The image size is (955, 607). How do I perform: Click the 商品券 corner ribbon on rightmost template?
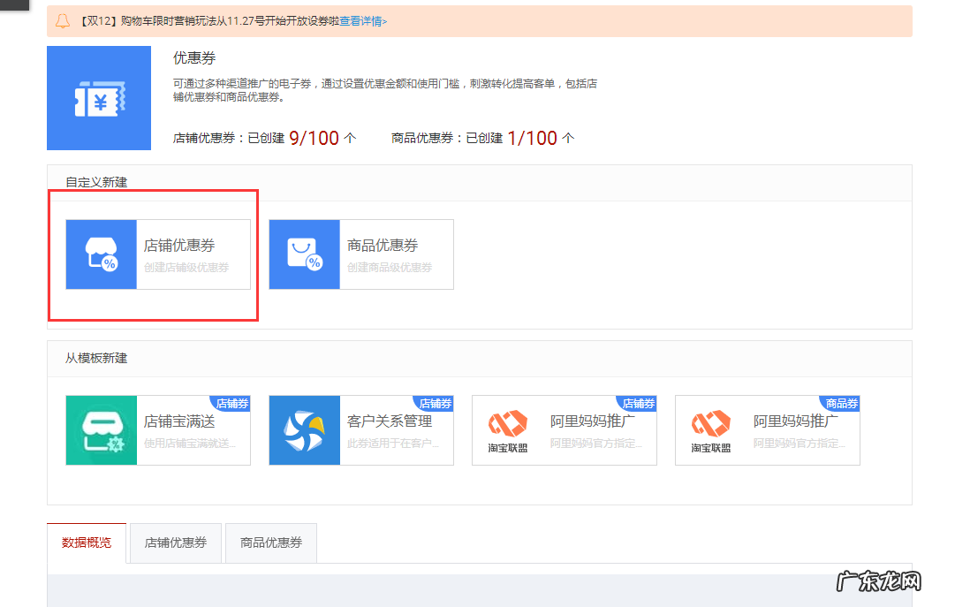click(x=842, y=404)
